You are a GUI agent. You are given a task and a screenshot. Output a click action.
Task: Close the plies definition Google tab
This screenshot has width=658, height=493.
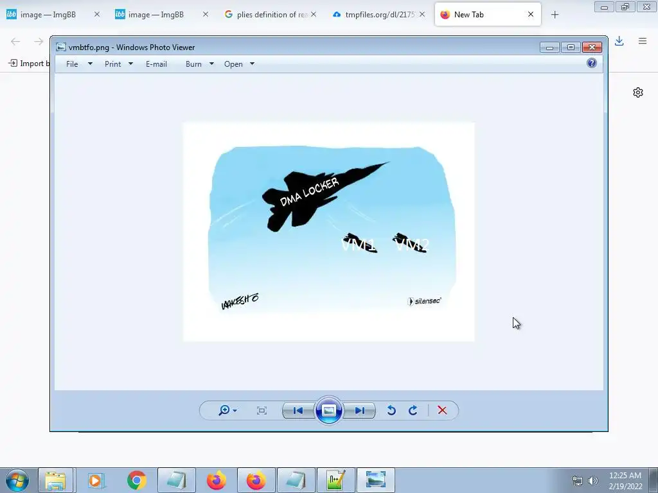(314, 14)
